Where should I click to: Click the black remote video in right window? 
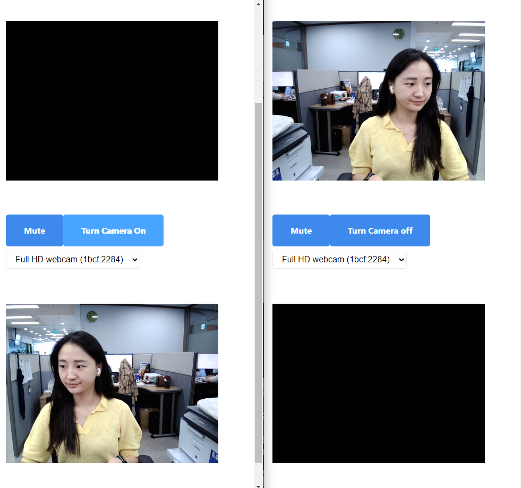[379, 383]
